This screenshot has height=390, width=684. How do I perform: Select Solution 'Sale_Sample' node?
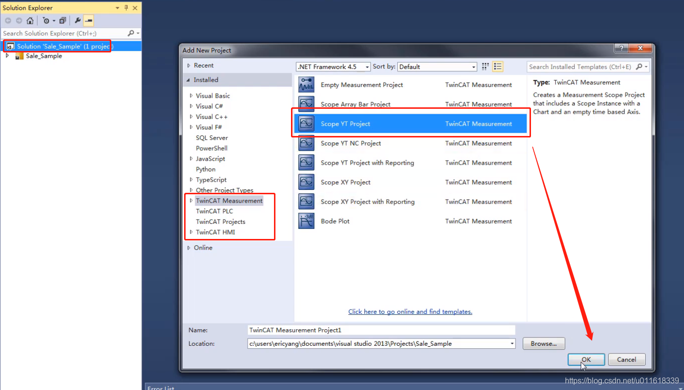click(x=65, y=46)
